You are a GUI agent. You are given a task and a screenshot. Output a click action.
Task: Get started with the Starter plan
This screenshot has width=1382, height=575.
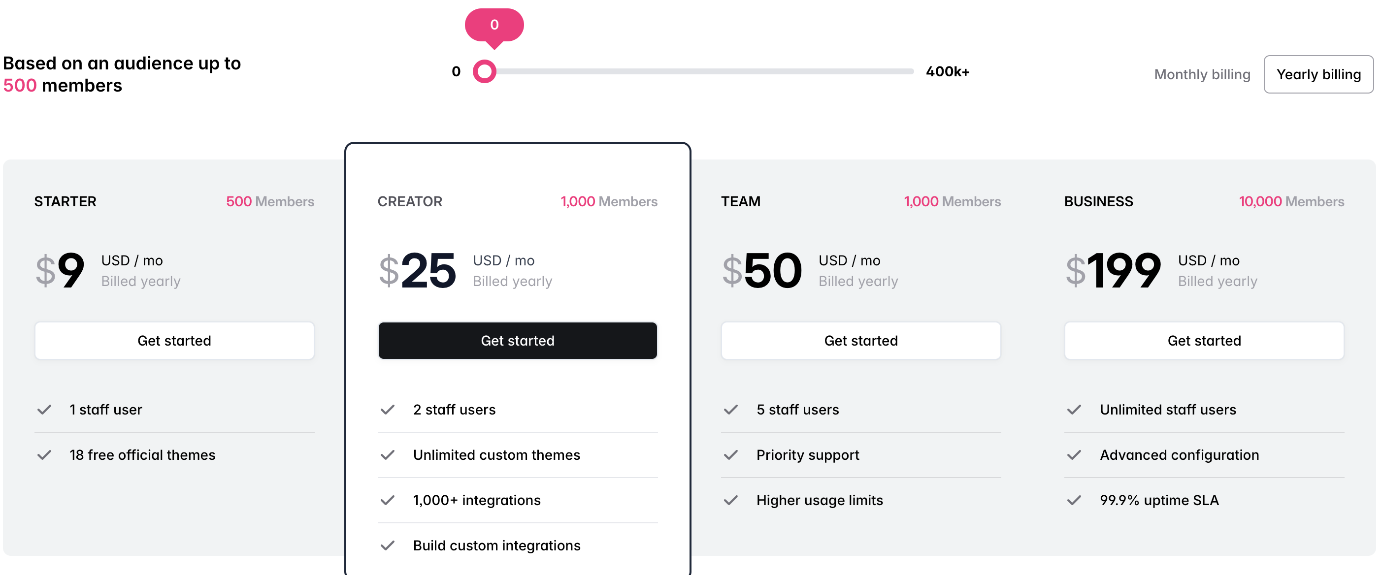pyautogui.click(x=174, y=341)
